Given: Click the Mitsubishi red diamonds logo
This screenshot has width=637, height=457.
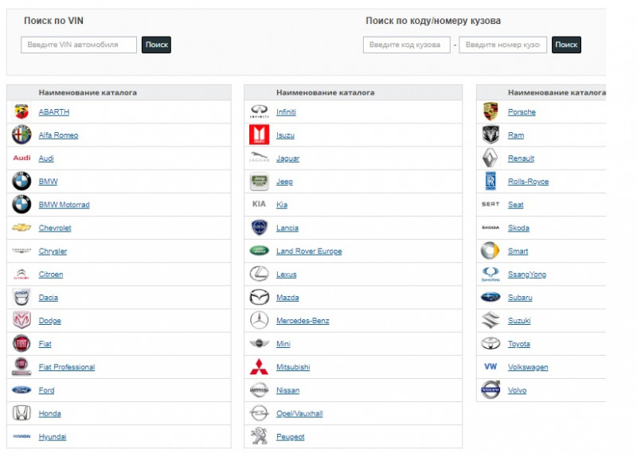Looking at the screenshot, I should [260, 367].
